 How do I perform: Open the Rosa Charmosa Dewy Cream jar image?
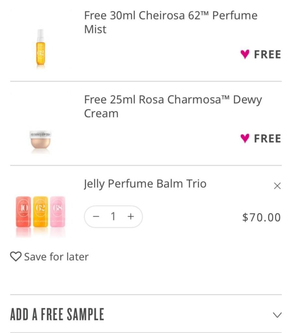click(40, 140)
